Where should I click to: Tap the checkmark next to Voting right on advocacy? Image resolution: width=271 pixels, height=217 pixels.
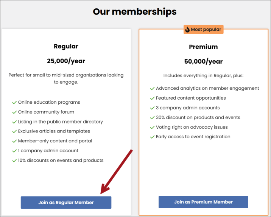pos(152,127)
